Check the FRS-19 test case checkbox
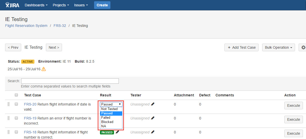 coord(16,118)
